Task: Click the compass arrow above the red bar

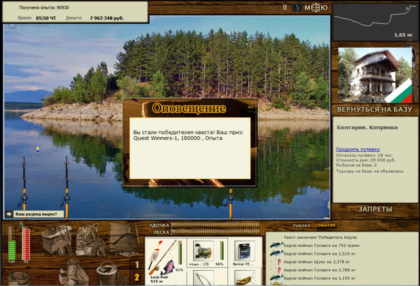Action: tap(21, 225)
